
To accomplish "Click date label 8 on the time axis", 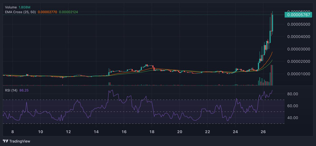I will (12, 132).
